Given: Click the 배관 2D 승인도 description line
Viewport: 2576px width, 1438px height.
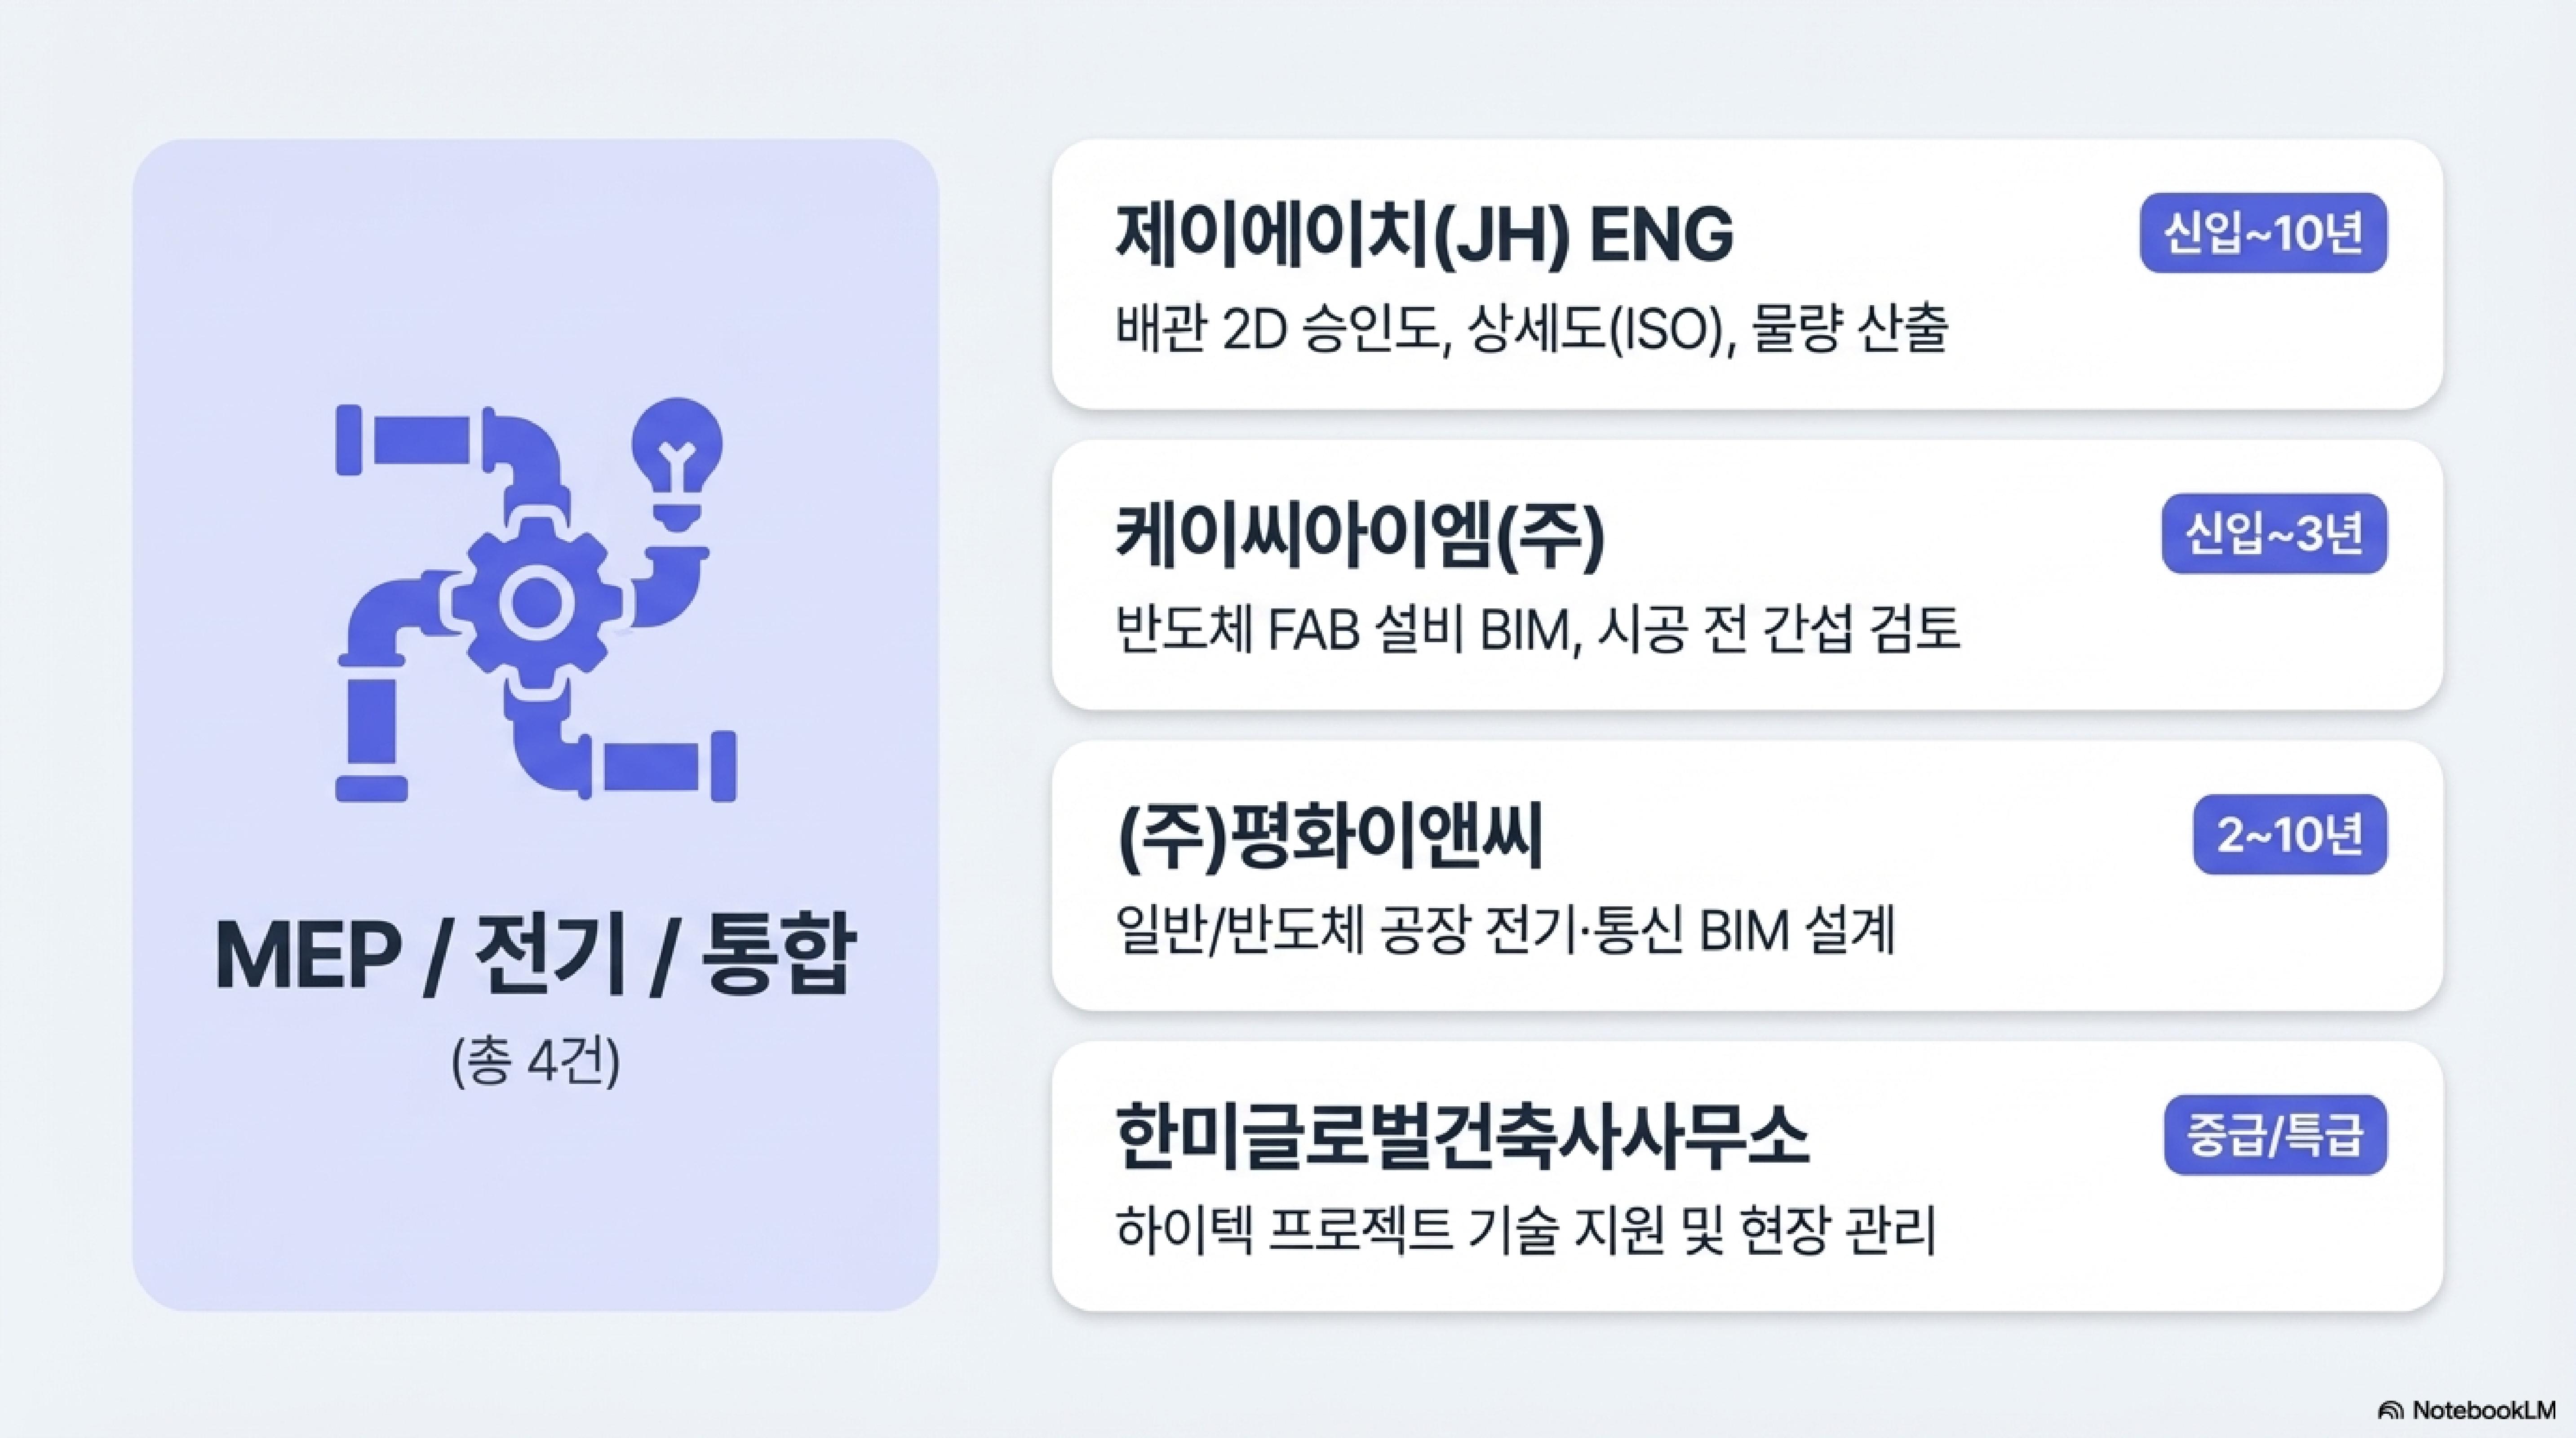Looking at the screenshot, I should click(x=1531, y=329).
